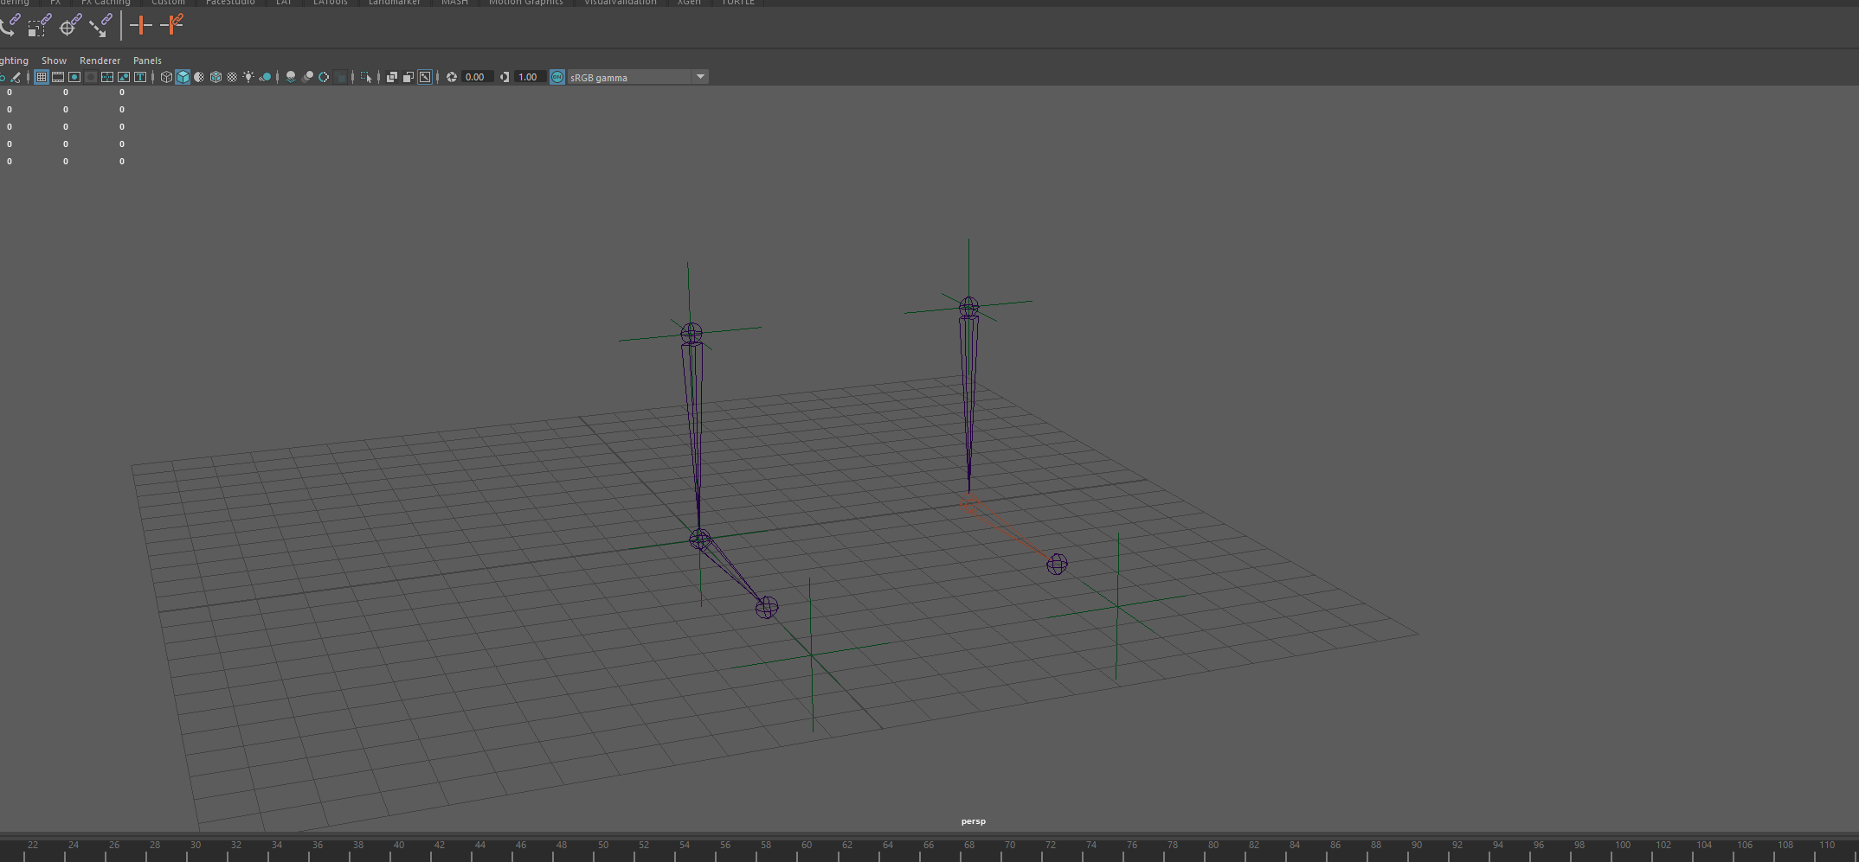Viewport: 1859px width, 862px height.
Task: Open the Renderer menu
Action: 100,61
